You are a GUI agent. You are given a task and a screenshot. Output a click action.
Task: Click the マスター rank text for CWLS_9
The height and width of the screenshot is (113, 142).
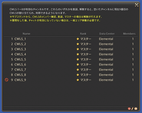[86, 80]
